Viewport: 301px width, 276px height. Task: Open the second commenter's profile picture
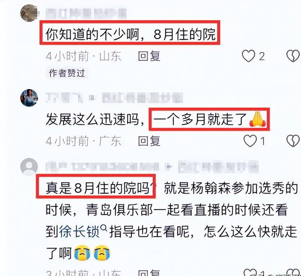pos(29,98)
